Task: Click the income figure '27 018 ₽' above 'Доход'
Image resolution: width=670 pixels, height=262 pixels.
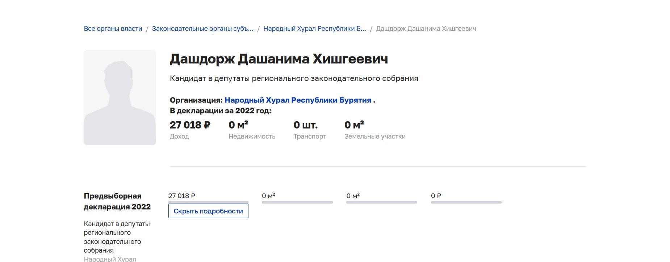Action: pyautogui.click(x=190, y=125)
